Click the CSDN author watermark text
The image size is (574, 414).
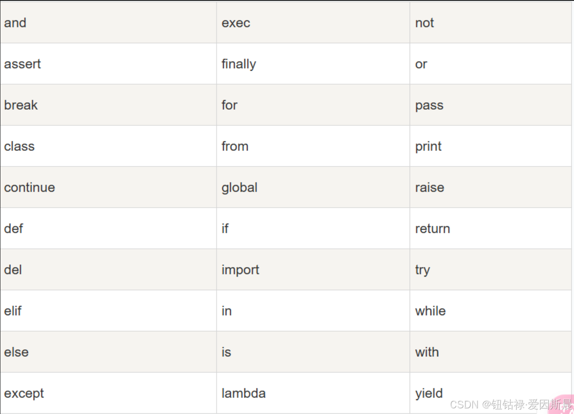(x=511, y=404)
